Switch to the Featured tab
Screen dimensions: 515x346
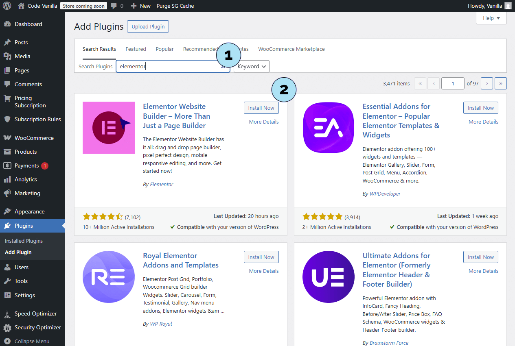point(136,49)
